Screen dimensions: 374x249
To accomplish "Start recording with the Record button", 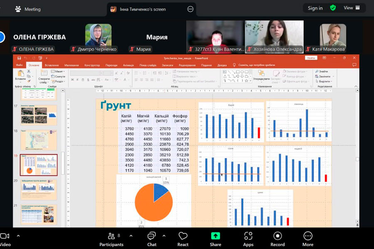I will pyautogui.click(x=277, y=239).
